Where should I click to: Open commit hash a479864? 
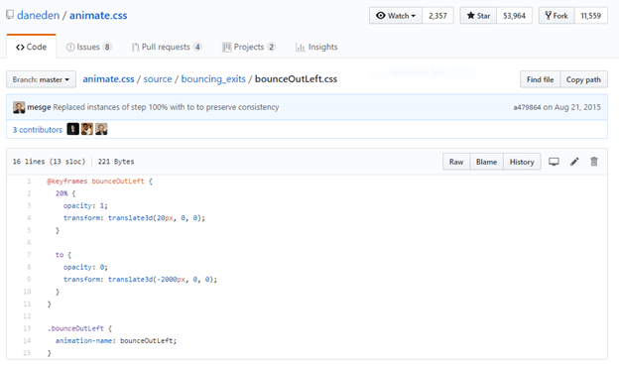(x=527, y=107)
